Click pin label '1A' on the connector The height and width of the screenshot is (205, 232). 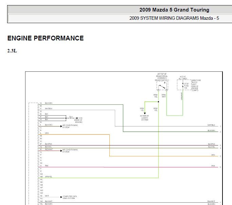tap(41, 103)
